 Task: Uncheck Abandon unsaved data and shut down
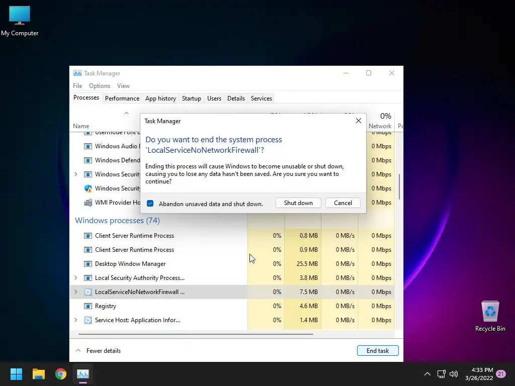[150, 203]
